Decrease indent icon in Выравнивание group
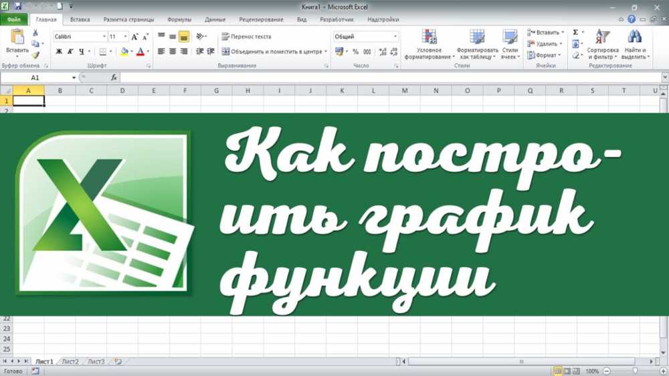The width and height of the screenshot is (669, 376). pos(199,52)
